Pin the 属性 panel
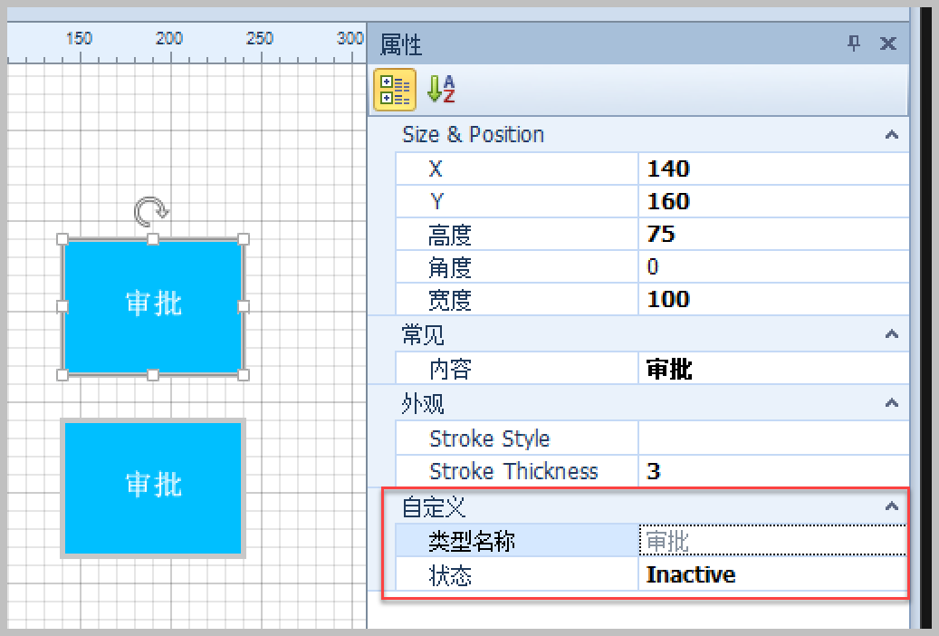Viewport: 939px width, 636px height. click(x=854, y=43)
